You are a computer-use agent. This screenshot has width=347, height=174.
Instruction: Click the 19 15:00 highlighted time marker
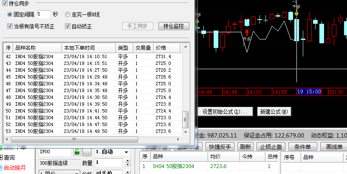(309, 92)
